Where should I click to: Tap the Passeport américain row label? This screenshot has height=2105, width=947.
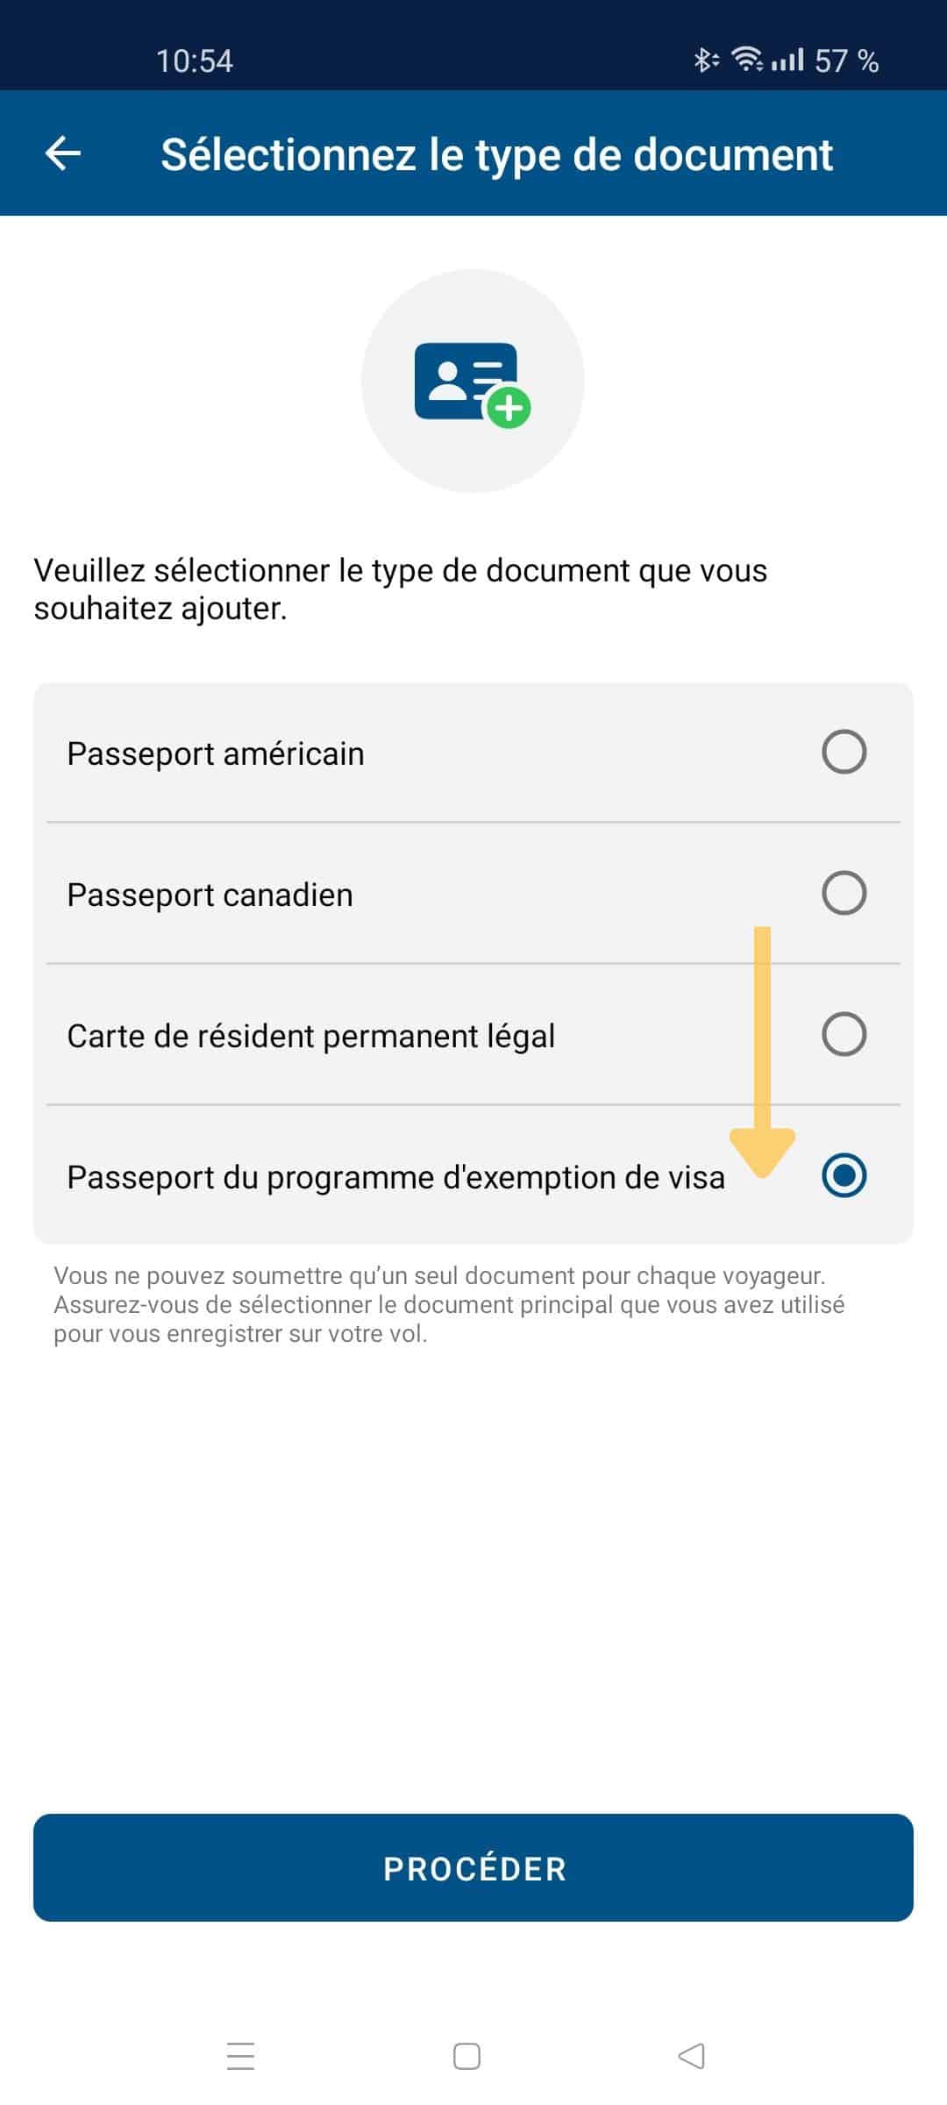216,753
